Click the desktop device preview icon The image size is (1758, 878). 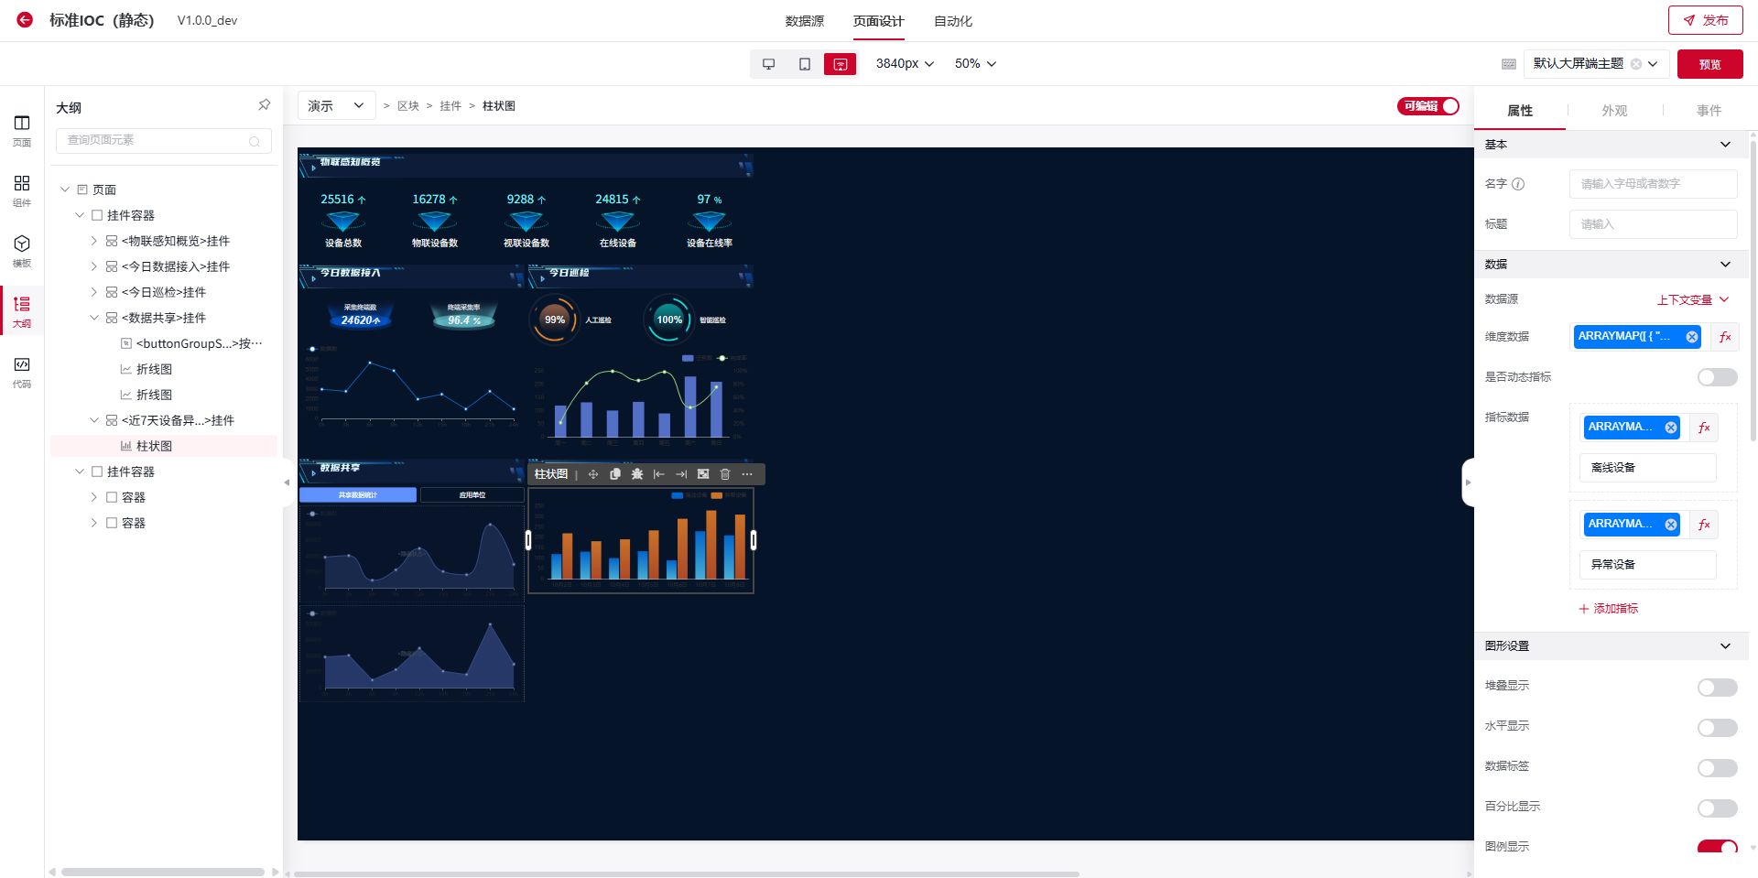click(x=769, y=64)
